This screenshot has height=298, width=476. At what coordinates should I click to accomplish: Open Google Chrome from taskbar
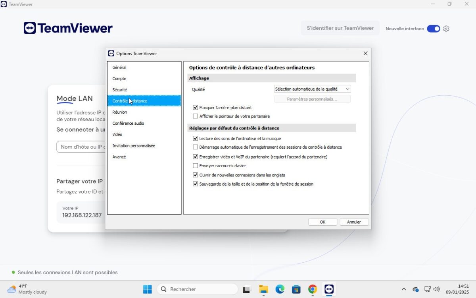[313, 289]
